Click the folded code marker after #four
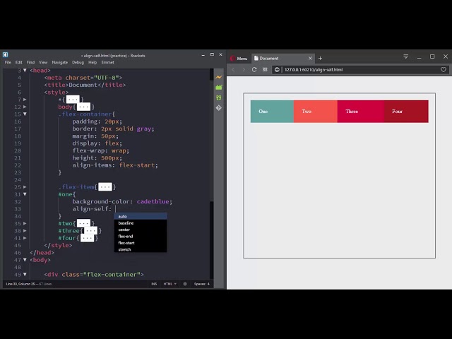 pyautogui.click(x=87, y=238)
